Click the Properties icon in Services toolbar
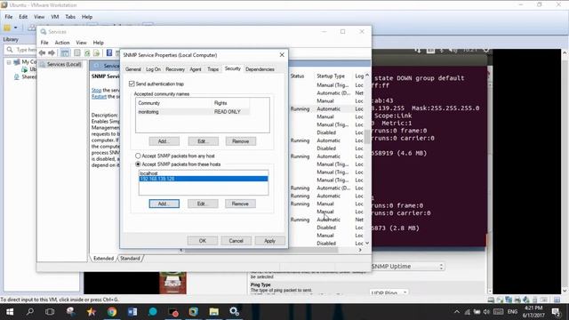The image size is (569, 320). (77, 53)
